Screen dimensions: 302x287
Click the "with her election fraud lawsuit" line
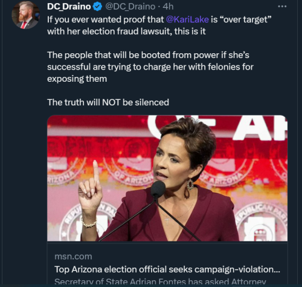pyautogui.click(x=126, y=31)
